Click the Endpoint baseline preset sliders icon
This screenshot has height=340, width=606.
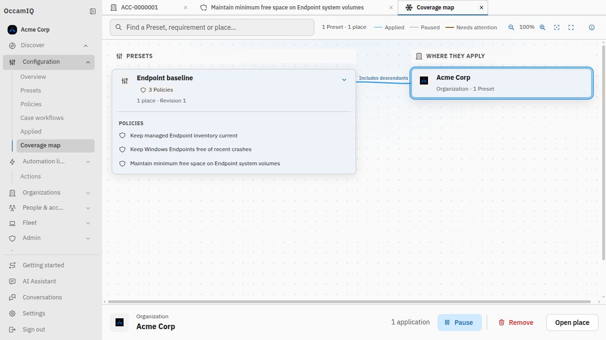[x=125, y=81]
